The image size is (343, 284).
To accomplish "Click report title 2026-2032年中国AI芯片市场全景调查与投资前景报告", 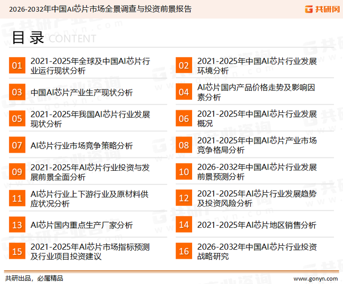I will point(100,9).
